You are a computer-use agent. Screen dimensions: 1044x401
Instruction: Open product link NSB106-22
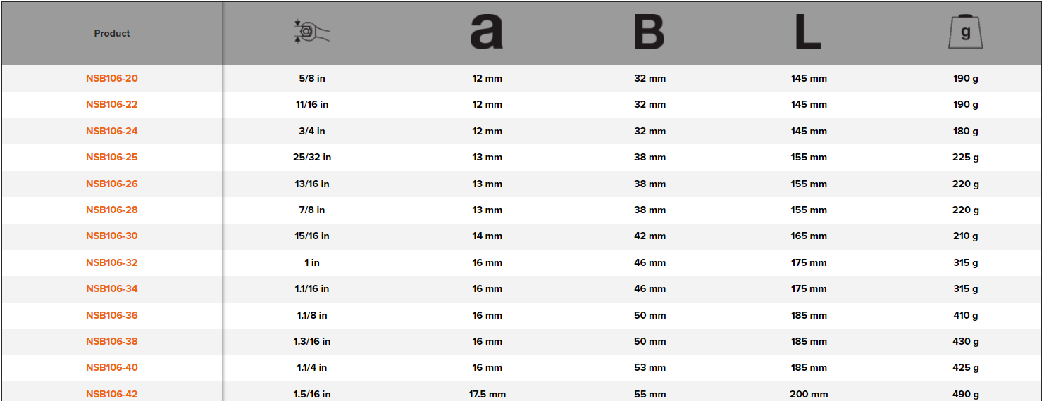[x=112, y=104]
